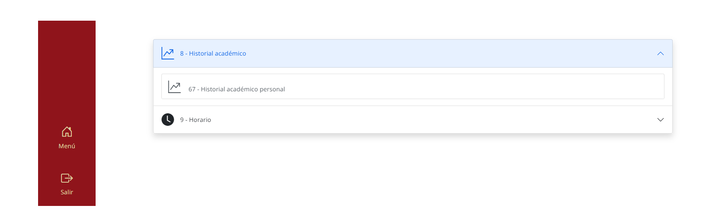Click the blue chart icon beside Historial académico
The width and height of the screenshot is (706, 218).
point(168,53)
